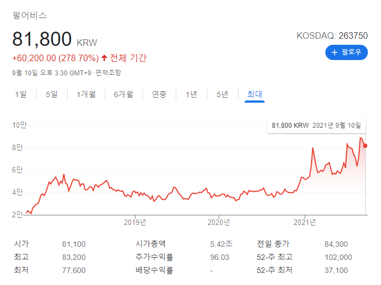Click the 2019년 x-axis label
Viewport: 381px width, 285px height.
135,222
